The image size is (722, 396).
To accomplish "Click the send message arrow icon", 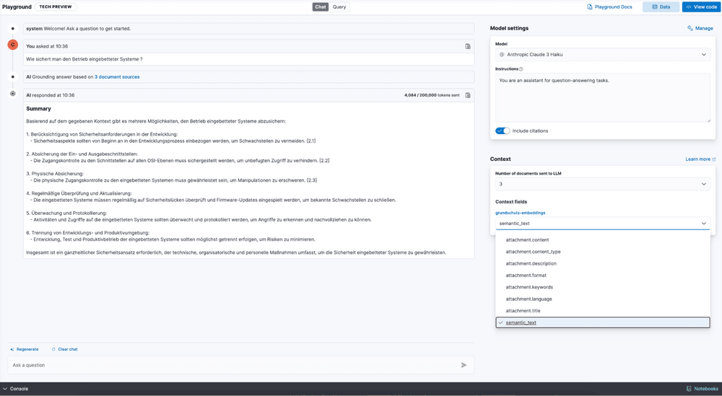I will tap(464, 365).
